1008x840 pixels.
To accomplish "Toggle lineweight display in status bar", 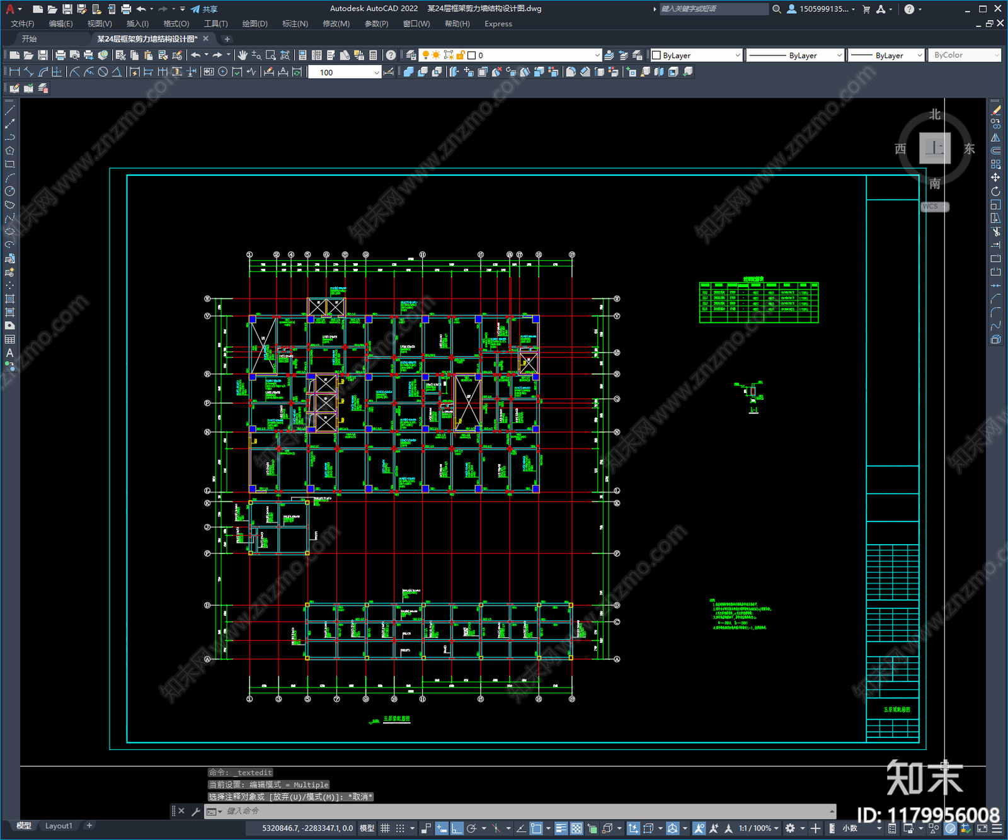I will 561,828.
